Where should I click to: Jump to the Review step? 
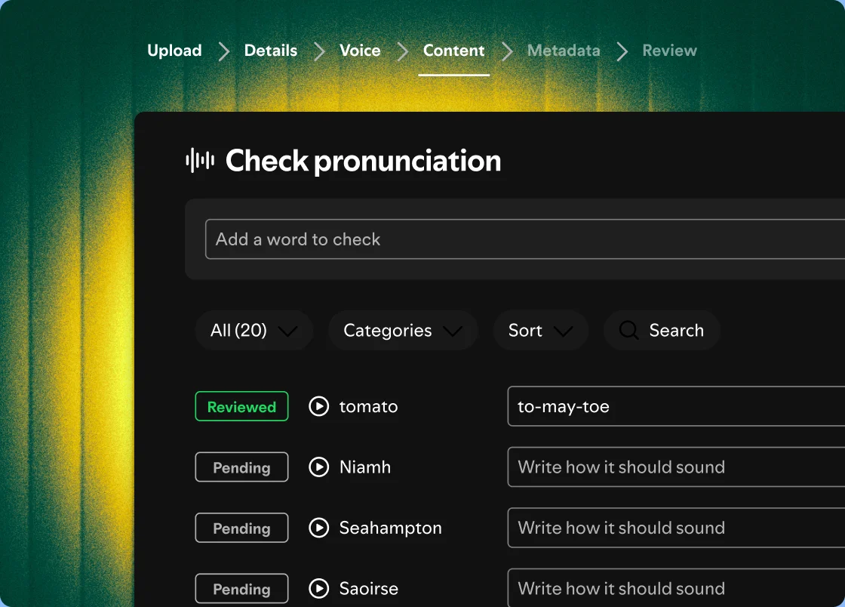tap(669, 51)
